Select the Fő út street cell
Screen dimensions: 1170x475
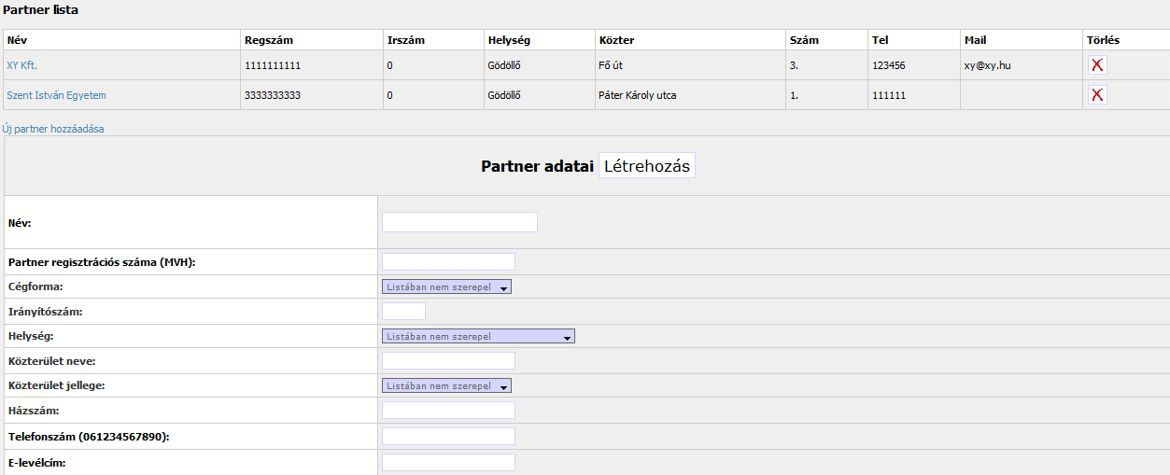690,65
